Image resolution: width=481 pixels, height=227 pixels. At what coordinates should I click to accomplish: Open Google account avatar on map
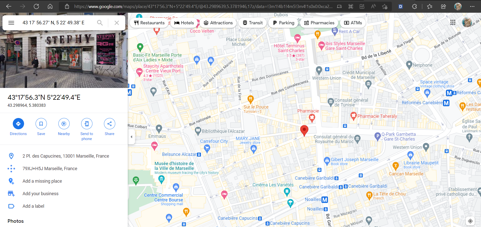(x=467, y=23)
